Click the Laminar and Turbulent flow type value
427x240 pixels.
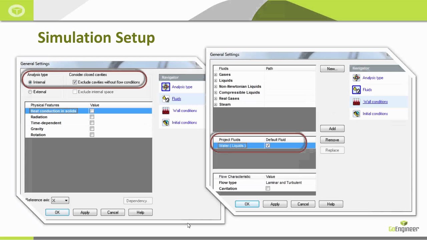pos(284,183)
